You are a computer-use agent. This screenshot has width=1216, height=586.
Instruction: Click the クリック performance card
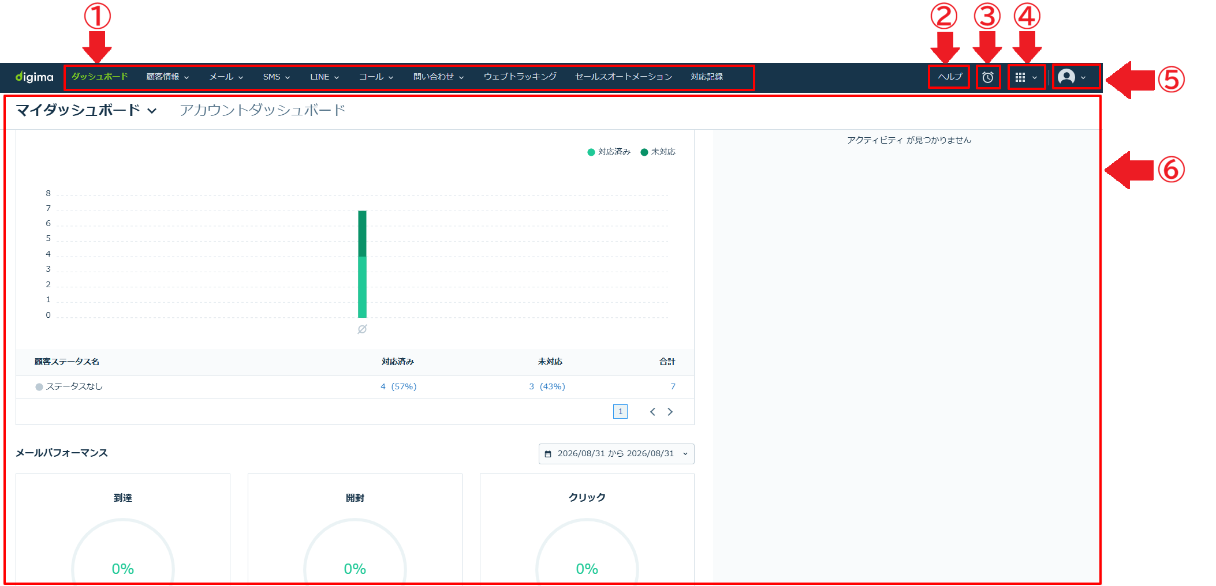point(587,529)
